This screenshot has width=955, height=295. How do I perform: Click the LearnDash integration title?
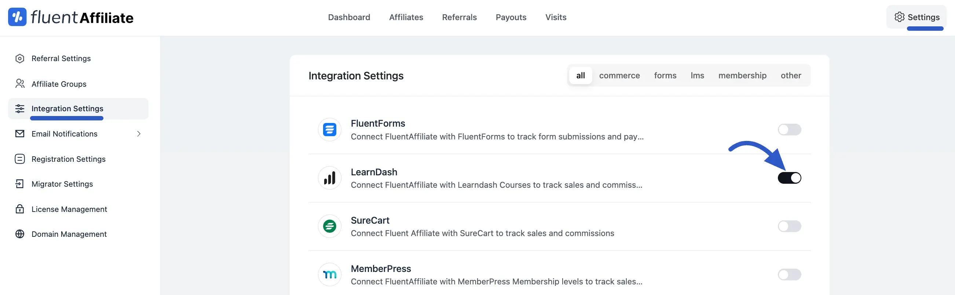[x=374, y=172]
